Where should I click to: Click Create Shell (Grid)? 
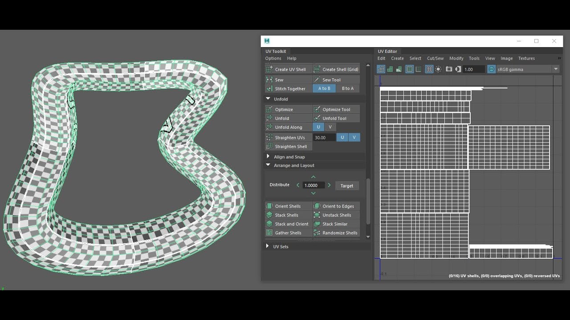click(x=336, y=69)
